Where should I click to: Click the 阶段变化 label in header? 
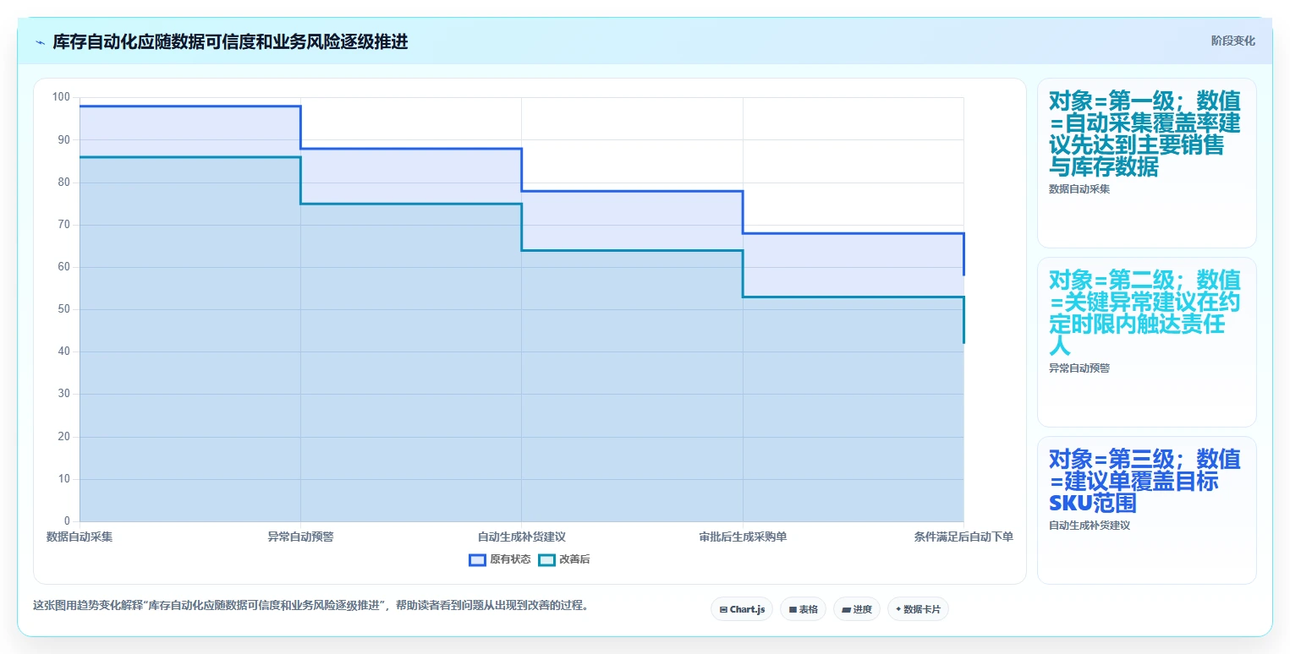tap(1233, 41)
